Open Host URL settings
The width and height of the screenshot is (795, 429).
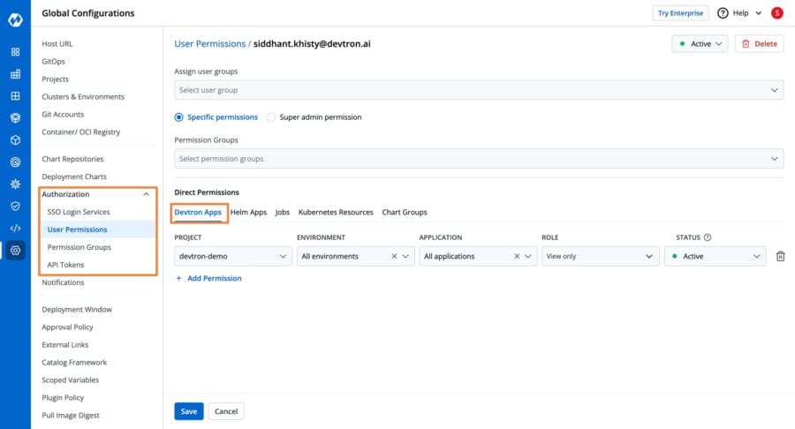(x=57, y=44)
